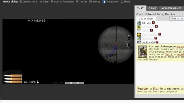184x103 pixels.
Task: Click the level 7 badge
Action: (x=156, y=38)
